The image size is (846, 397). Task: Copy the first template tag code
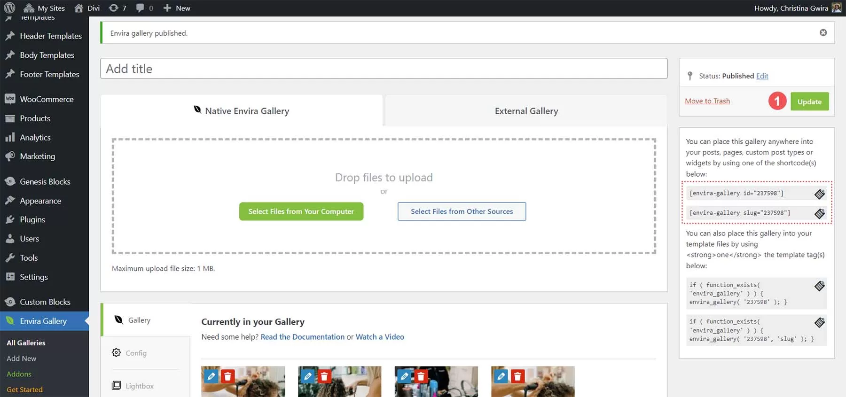point(819,286)
